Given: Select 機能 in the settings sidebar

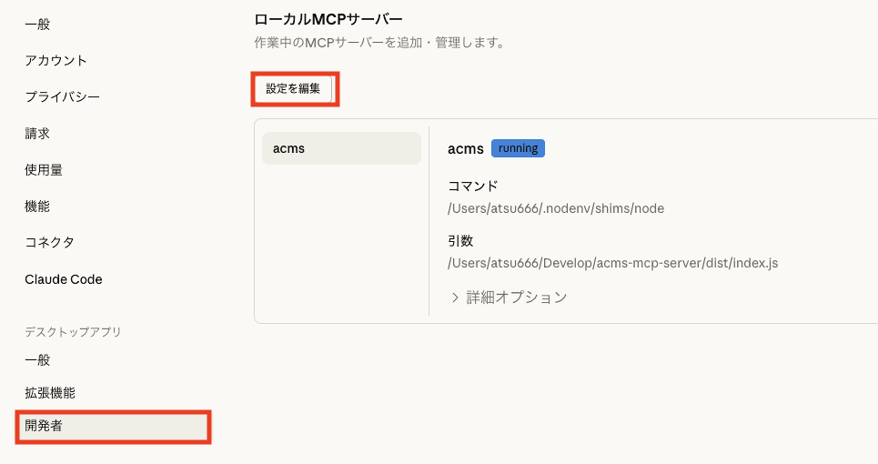Looking at the screenshot, I should [x=37, y=207].
